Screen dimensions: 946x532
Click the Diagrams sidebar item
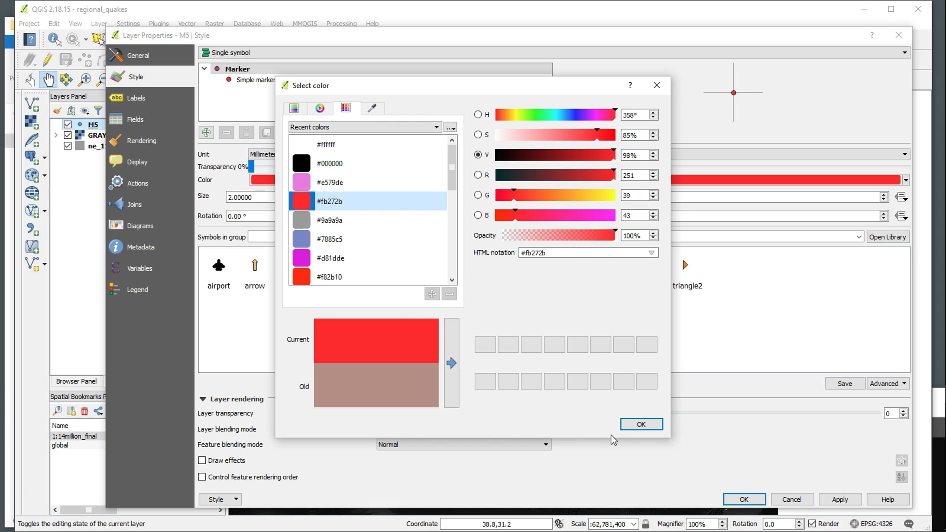click(140, 226)
